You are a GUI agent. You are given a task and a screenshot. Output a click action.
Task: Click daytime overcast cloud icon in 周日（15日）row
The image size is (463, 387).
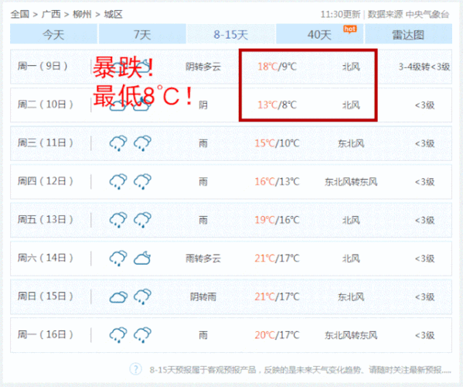118,297
